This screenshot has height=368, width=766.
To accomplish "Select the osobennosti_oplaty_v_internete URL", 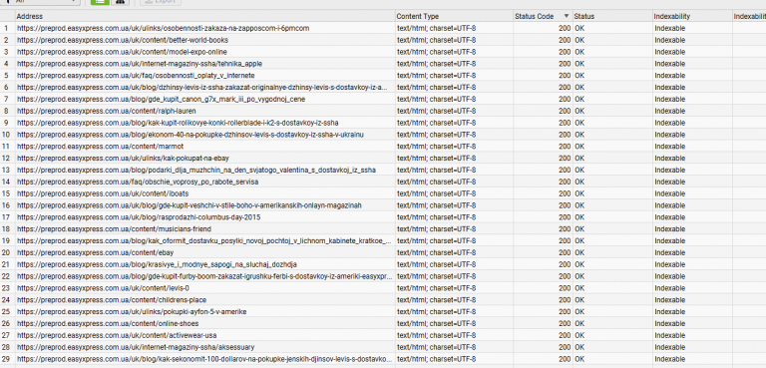I will coord(136,75).
